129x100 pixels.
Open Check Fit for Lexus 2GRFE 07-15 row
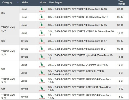[x=42, y=25]
